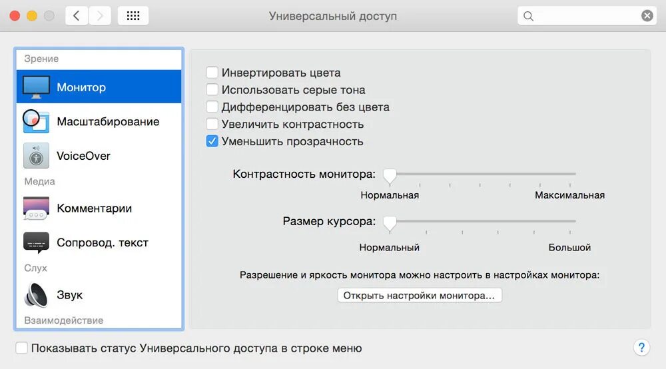Screen dimensions: 666x369
Task: Enable Дифференцировать без цвета checkbox
Action: point(212,107)
